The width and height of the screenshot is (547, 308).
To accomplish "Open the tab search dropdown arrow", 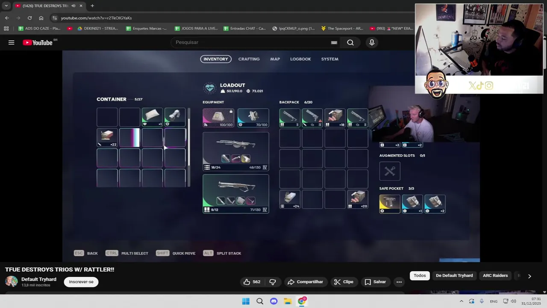I will tap(6, 6).
